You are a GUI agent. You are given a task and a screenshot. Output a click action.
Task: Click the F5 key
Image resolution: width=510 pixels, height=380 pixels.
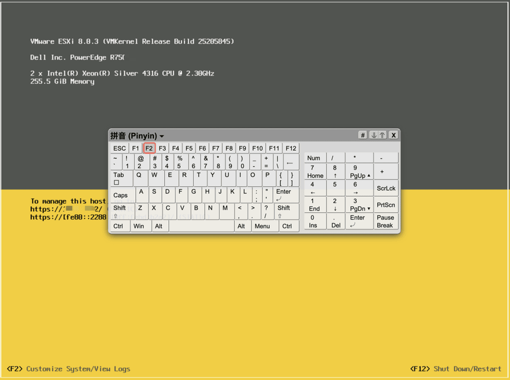(189, 148)
